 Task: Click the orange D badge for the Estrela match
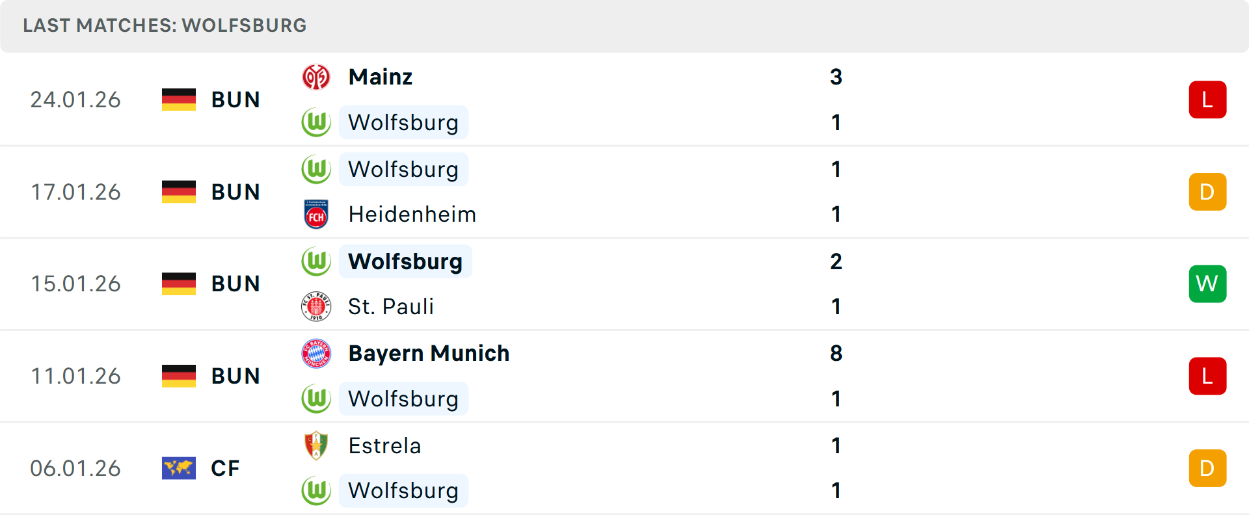(x=1208, y=468)
